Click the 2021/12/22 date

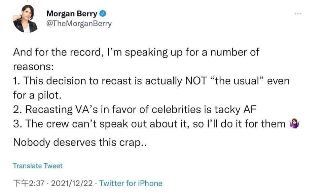72,183
